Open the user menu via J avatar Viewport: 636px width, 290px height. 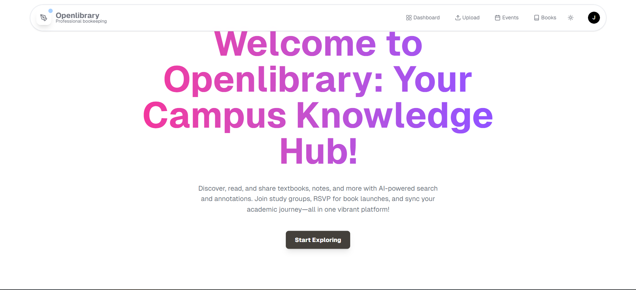click(594, 18)
